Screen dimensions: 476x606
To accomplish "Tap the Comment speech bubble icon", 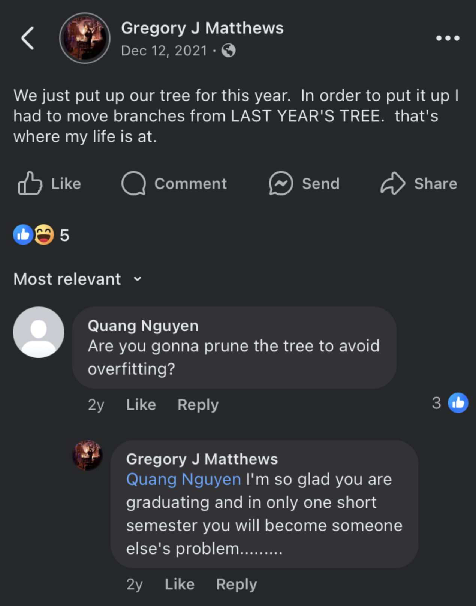I will point(133,183).
